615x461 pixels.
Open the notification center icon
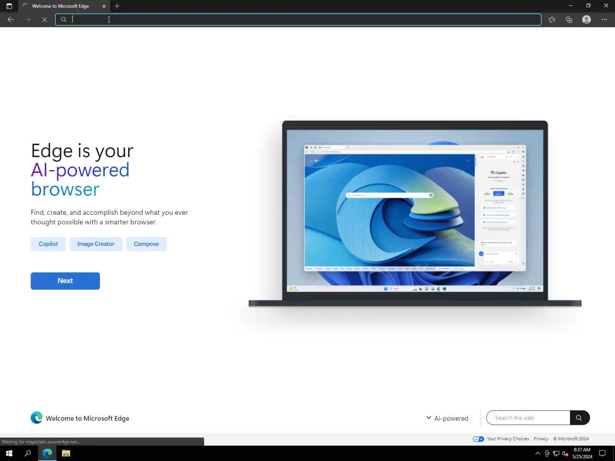602,453
